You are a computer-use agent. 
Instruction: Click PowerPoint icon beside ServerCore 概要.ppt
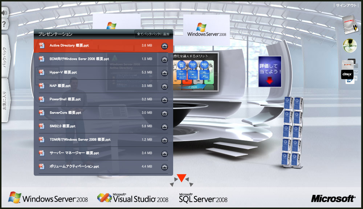[x=42, y=113]
